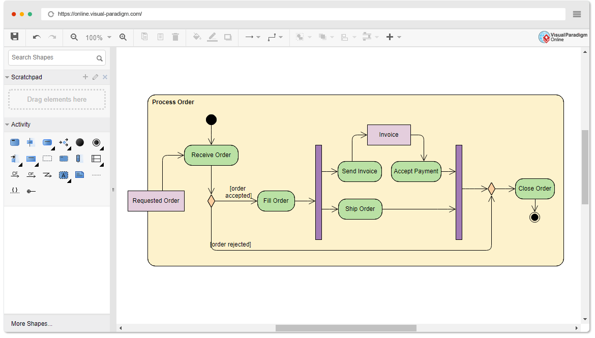Select the Activity shape in the palette
The width and height of the screenshot is (595, 338).
14,142
